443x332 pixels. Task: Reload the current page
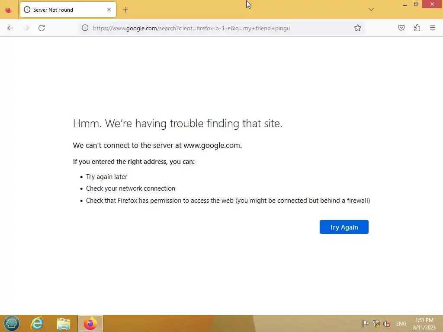click(x=42, y=28)
